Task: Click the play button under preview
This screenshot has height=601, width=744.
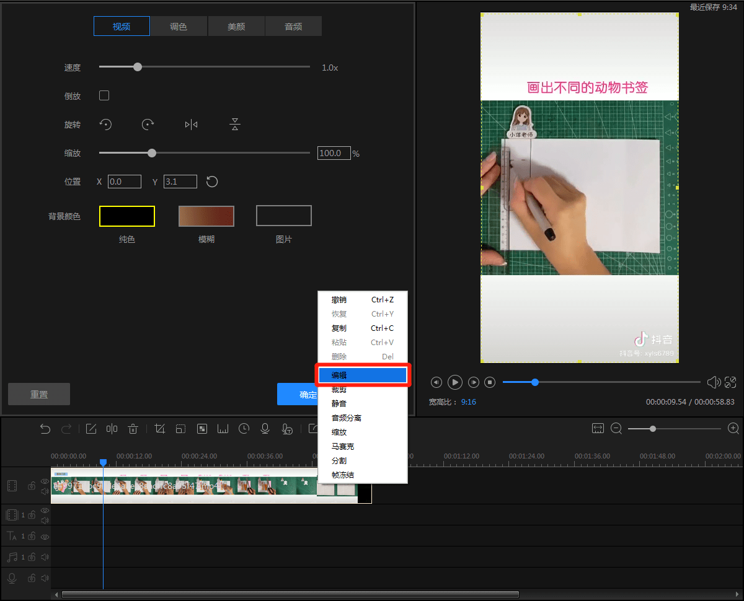Action: tap(454, 382)
